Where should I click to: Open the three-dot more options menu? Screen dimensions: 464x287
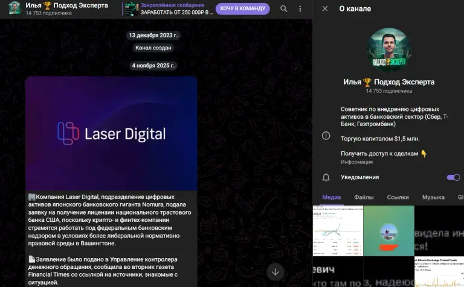tap(300, 9)
